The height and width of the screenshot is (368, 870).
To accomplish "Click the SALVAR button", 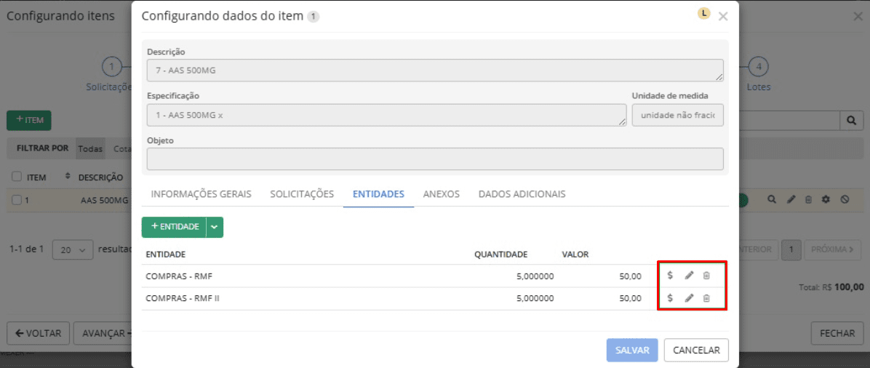I will pyautogui.click(x=633, y=351).
